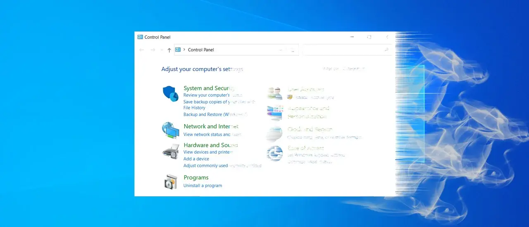Open the address bar history dropdown
This screenshot has height=227, width=529.
281,50
